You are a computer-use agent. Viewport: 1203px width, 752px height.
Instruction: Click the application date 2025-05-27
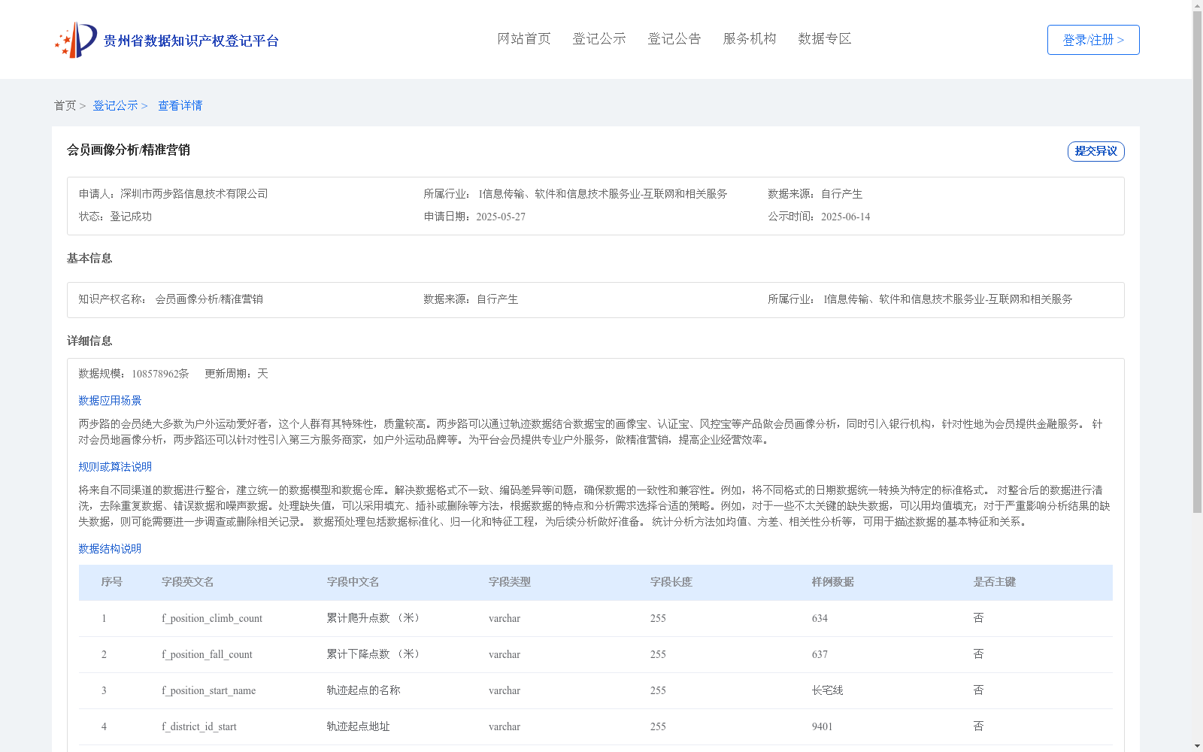[501, 217]
